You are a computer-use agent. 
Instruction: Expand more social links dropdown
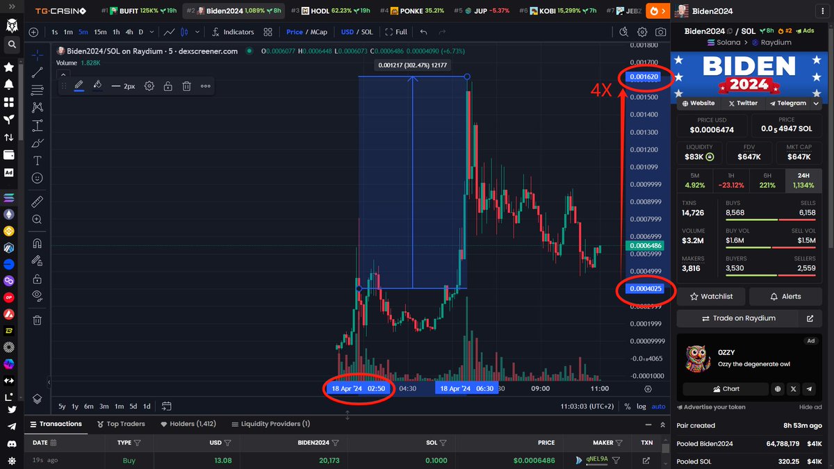point(816,103)
